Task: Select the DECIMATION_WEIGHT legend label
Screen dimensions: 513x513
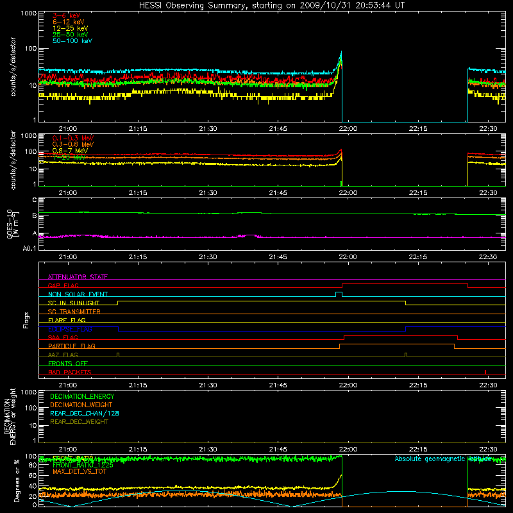Action: point(81,405)
